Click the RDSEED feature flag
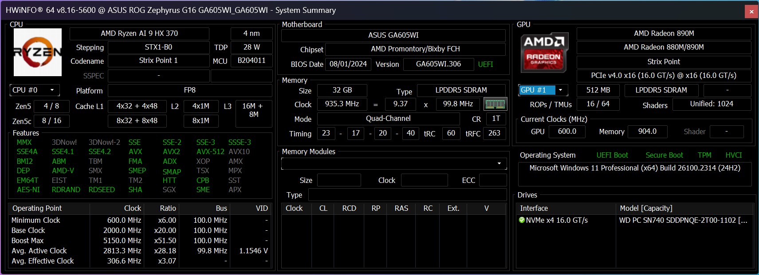759x275 pixels. click(102, 190)
